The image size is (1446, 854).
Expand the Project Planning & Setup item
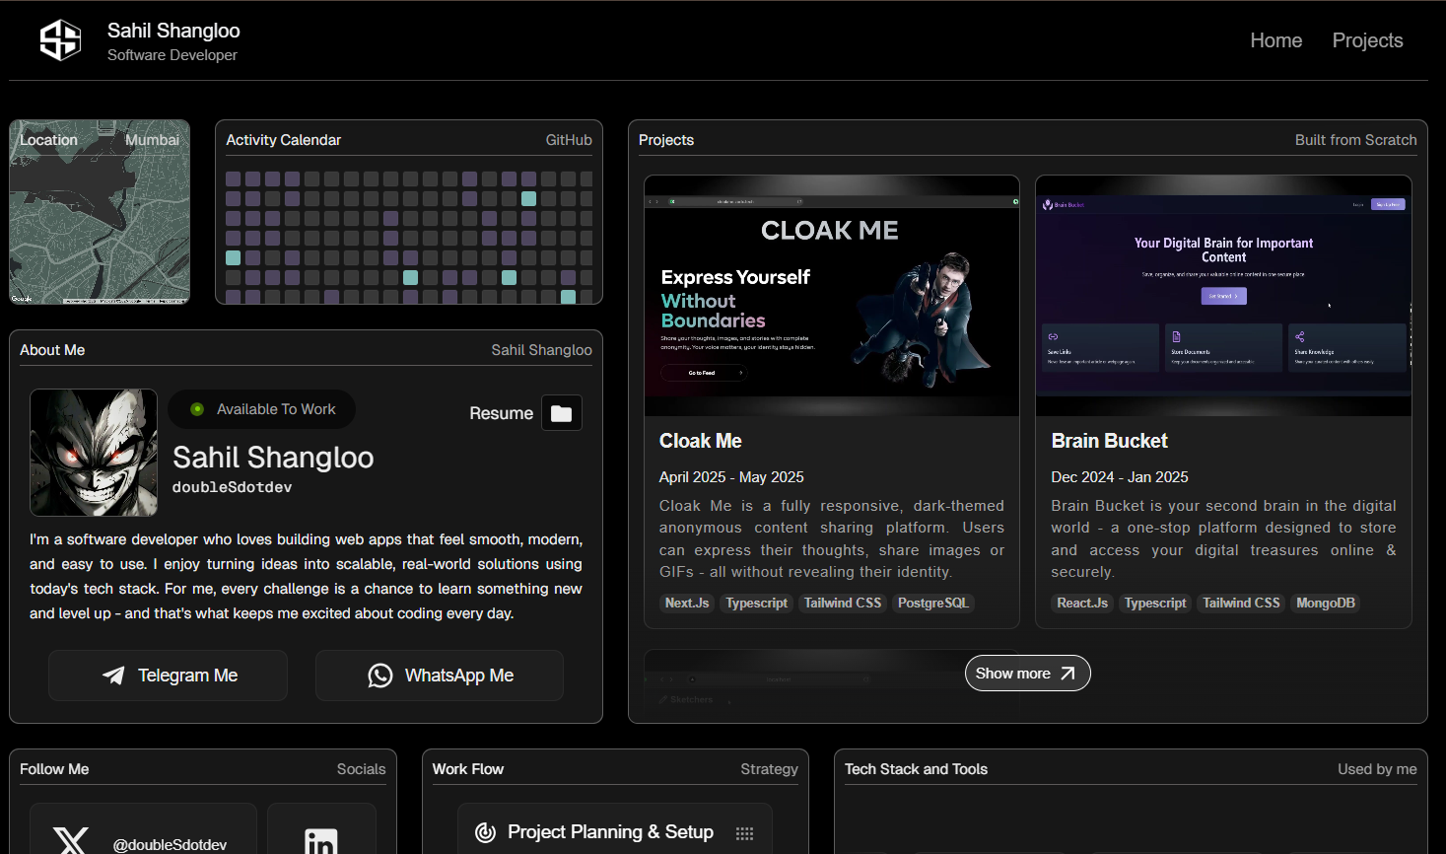pyautogui.click(x=610, y=832)
